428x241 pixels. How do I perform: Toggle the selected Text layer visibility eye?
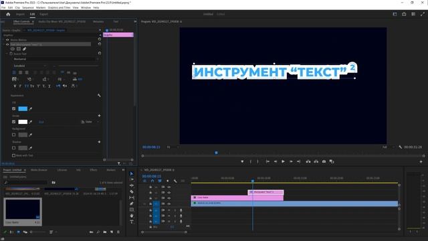click(x=7, y=44)
